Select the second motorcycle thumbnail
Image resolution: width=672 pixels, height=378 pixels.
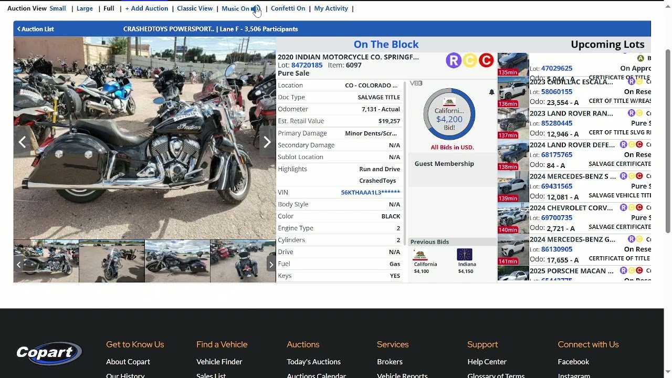(112, 261)
